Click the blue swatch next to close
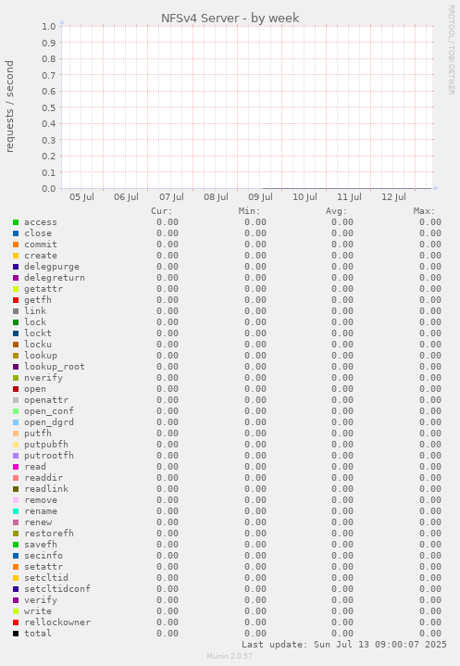The height and width of the screenshot is (666, 460). tap(16, 233)
